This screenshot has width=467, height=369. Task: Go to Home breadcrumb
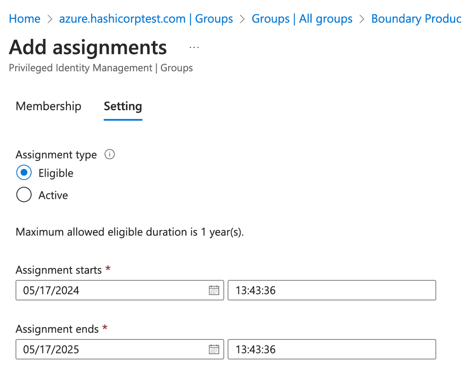(x=25, y=19)
